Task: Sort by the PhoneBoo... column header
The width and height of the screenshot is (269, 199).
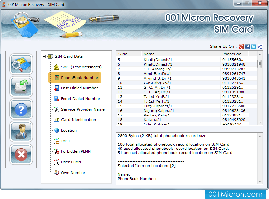Action: [234, 54]
